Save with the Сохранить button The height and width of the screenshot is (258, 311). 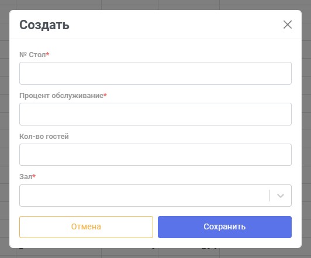224,227
